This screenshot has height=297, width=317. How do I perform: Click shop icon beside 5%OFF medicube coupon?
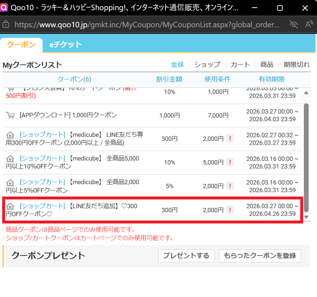[11, 182]
